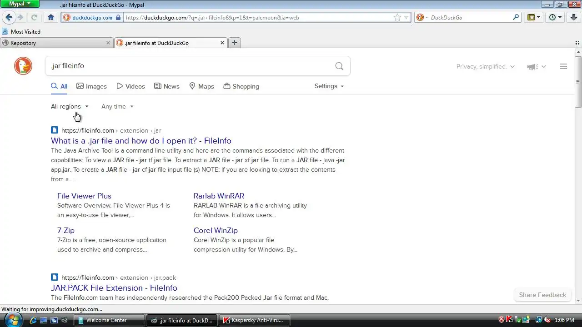The width and height of the screenshot is (582, 327).
Task: Open the hamburger side menu
Action: pyautogui.click(x=563, y=66)
